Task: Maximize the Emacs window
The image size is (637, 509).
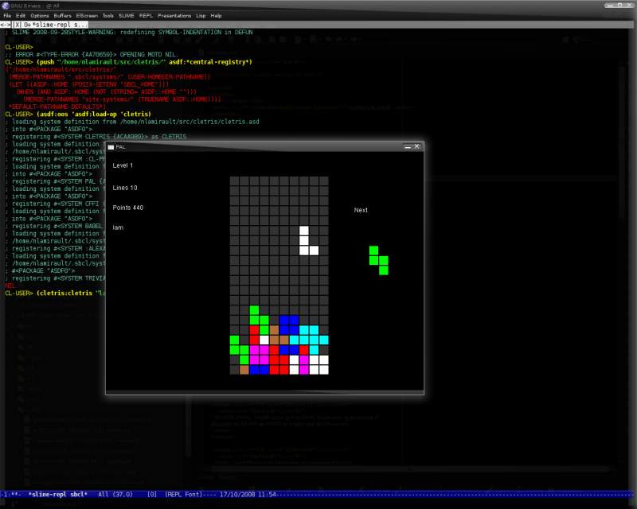Action: (620, 6)
